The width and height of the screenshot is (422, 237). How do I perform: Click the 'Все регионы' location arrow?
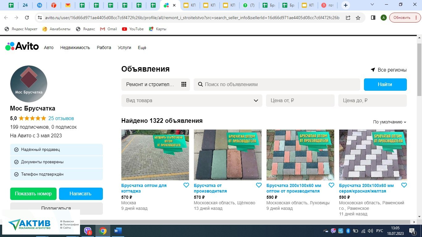[373, 70]
